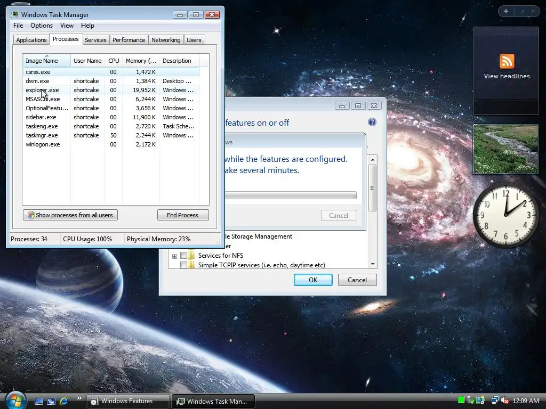Select the csrss.exe process row
Screen dimensions: 546x409
tap(111, 72)
